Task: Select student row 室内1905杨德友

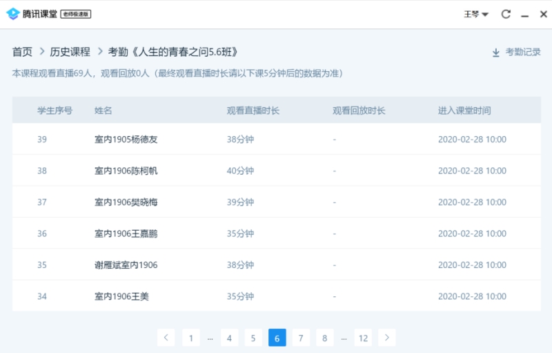Action: coord(126,140)
